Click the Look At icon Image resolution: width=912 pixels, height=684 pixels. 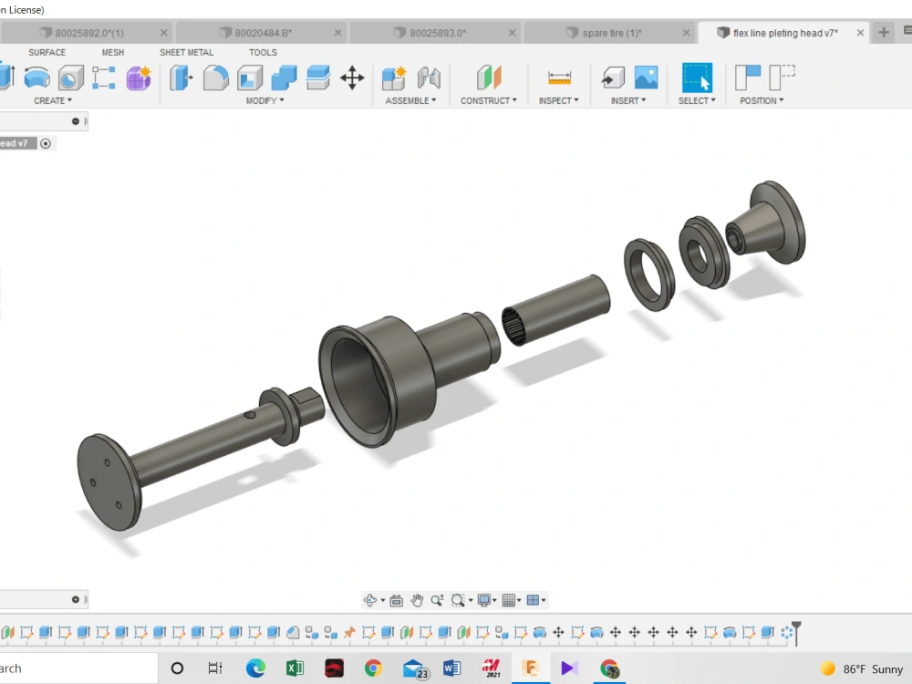[x=396, y=600]
